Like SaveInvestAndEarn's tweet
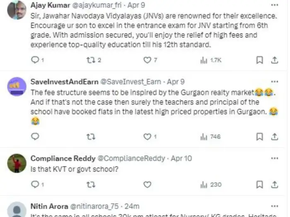 click(147, 136)
